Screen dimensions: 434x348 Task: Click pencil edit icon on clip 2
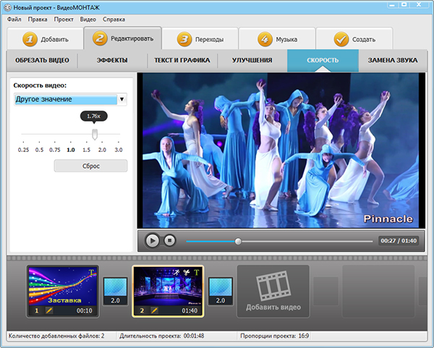point(155,310)
